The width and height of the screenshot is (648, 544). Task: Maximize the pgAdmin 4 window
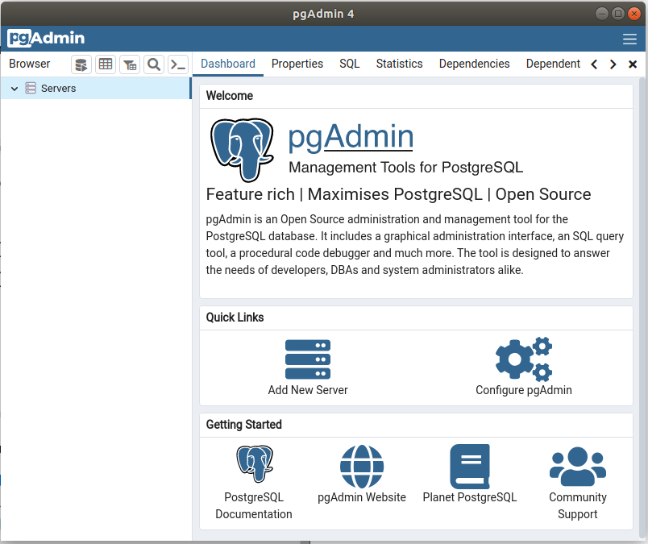[618, 14]
